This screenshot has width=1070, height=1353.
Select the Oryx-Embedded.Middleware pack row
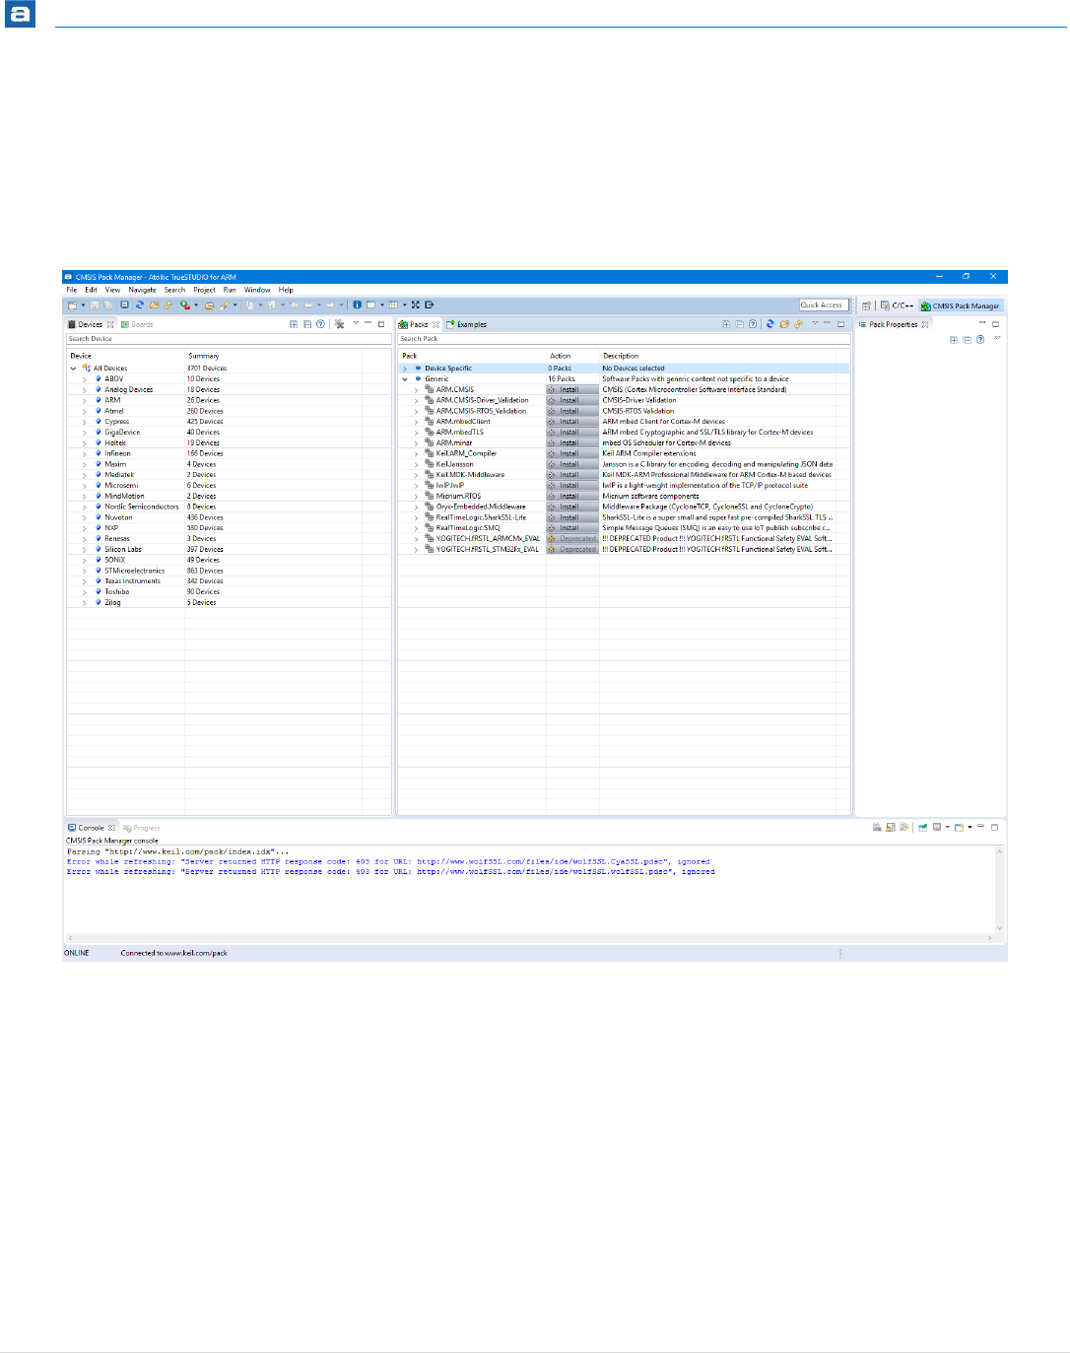pyautogui.click(x=625, y=507)
